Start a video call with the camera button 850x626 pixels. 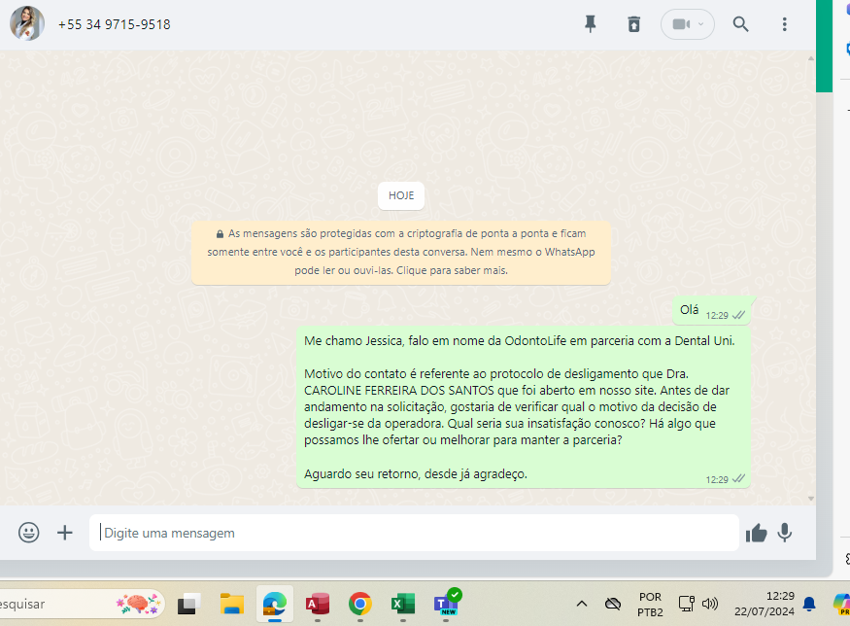680,24
